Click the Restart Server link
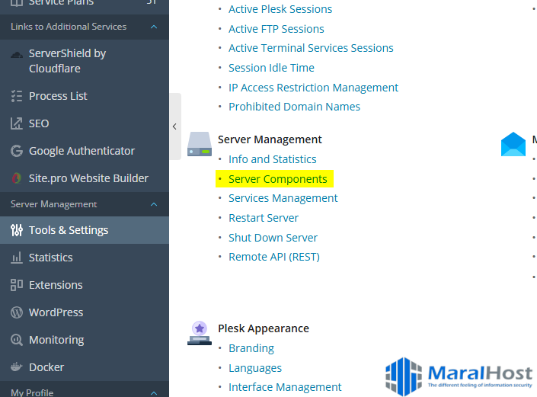Image resolution: width=537 pixels, height=397 pixels. [x=264, y=218]
